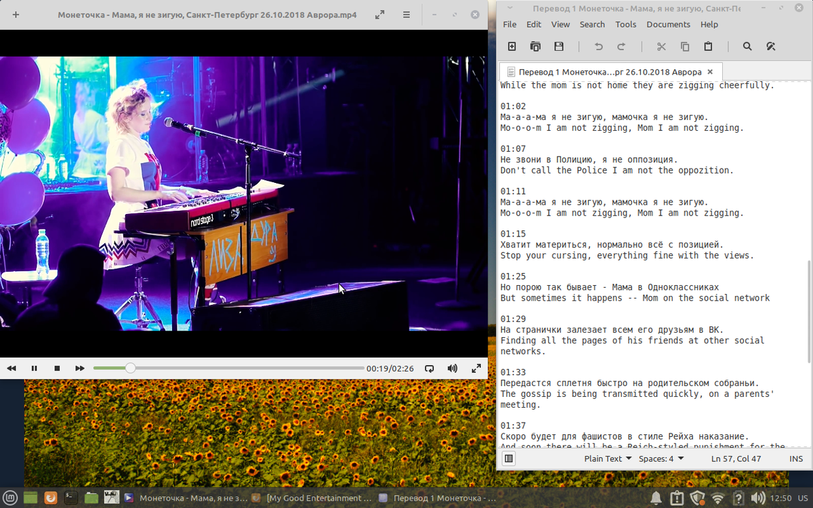Click the 00:19/02:26 time display
Screen dimensions: 813x508
[390, 368]
